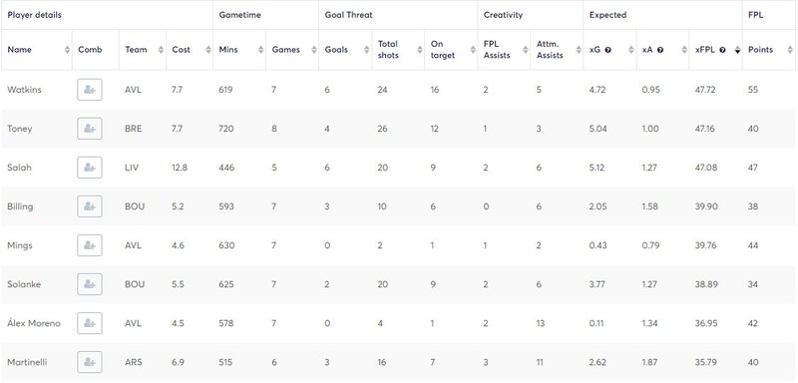Add Martinelli with the Comb icon

(90, 362)
